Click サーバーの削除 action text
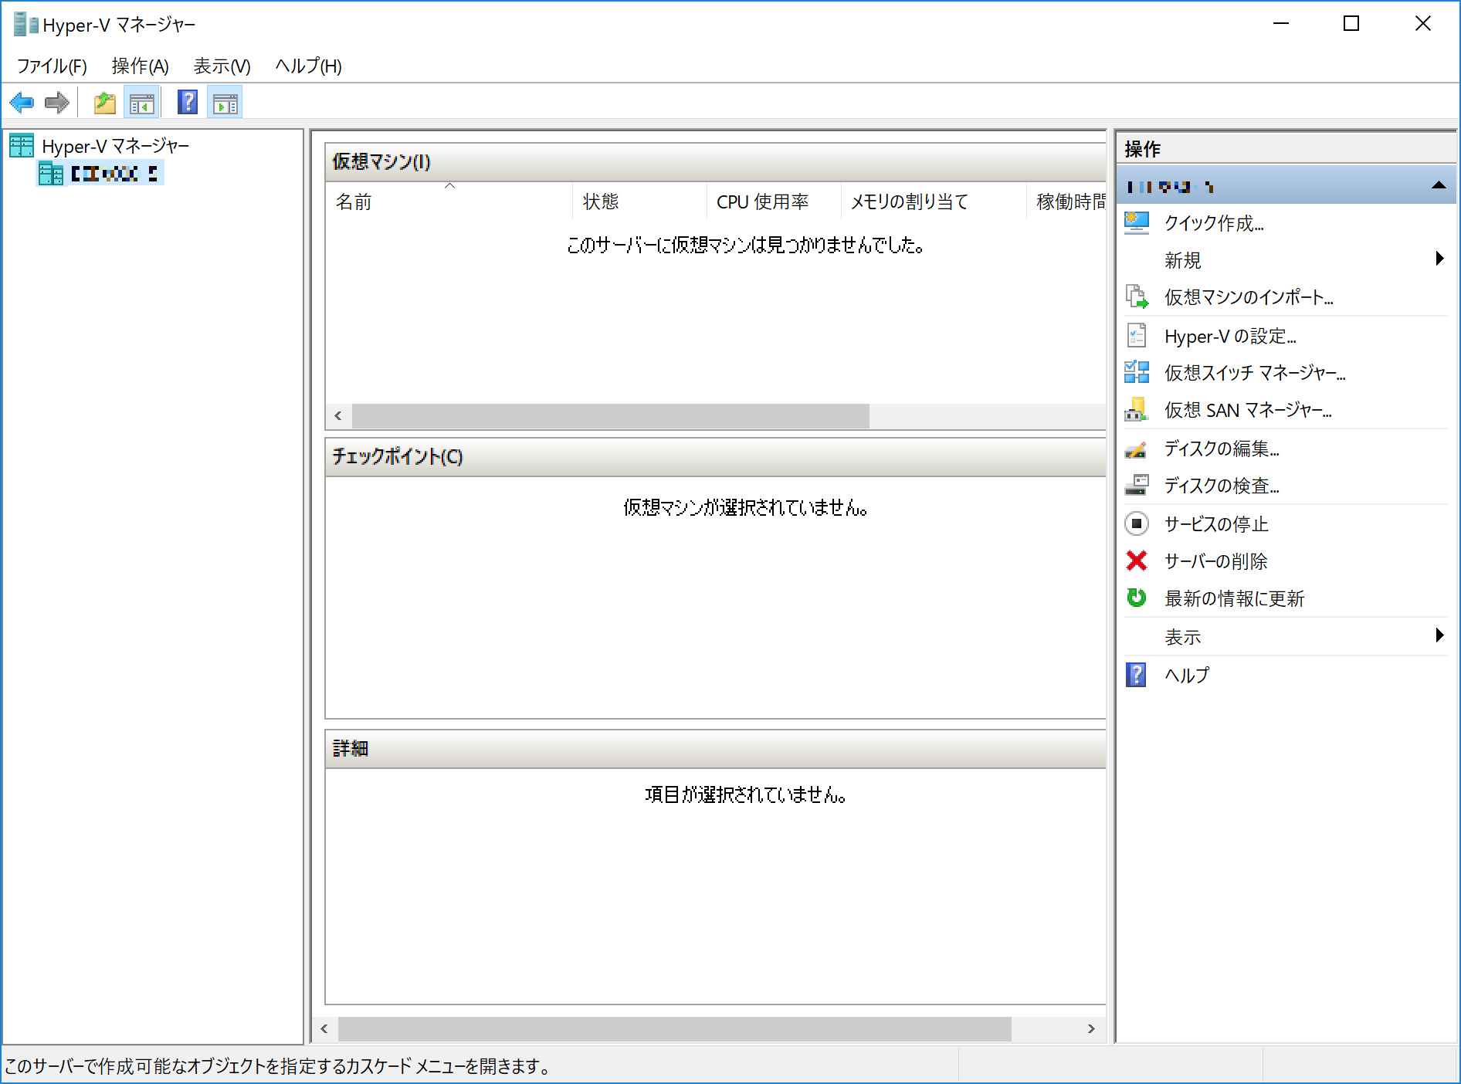1461x1084 pixels. tap(1216, 561)
